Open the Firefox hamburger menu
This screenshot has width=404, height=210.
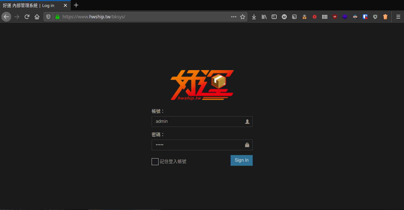(398, 17)
